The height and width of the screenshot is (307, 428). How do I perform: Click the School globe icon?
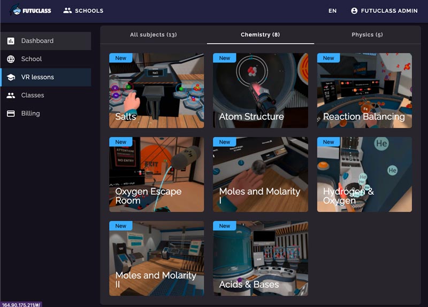pos(11,59)
